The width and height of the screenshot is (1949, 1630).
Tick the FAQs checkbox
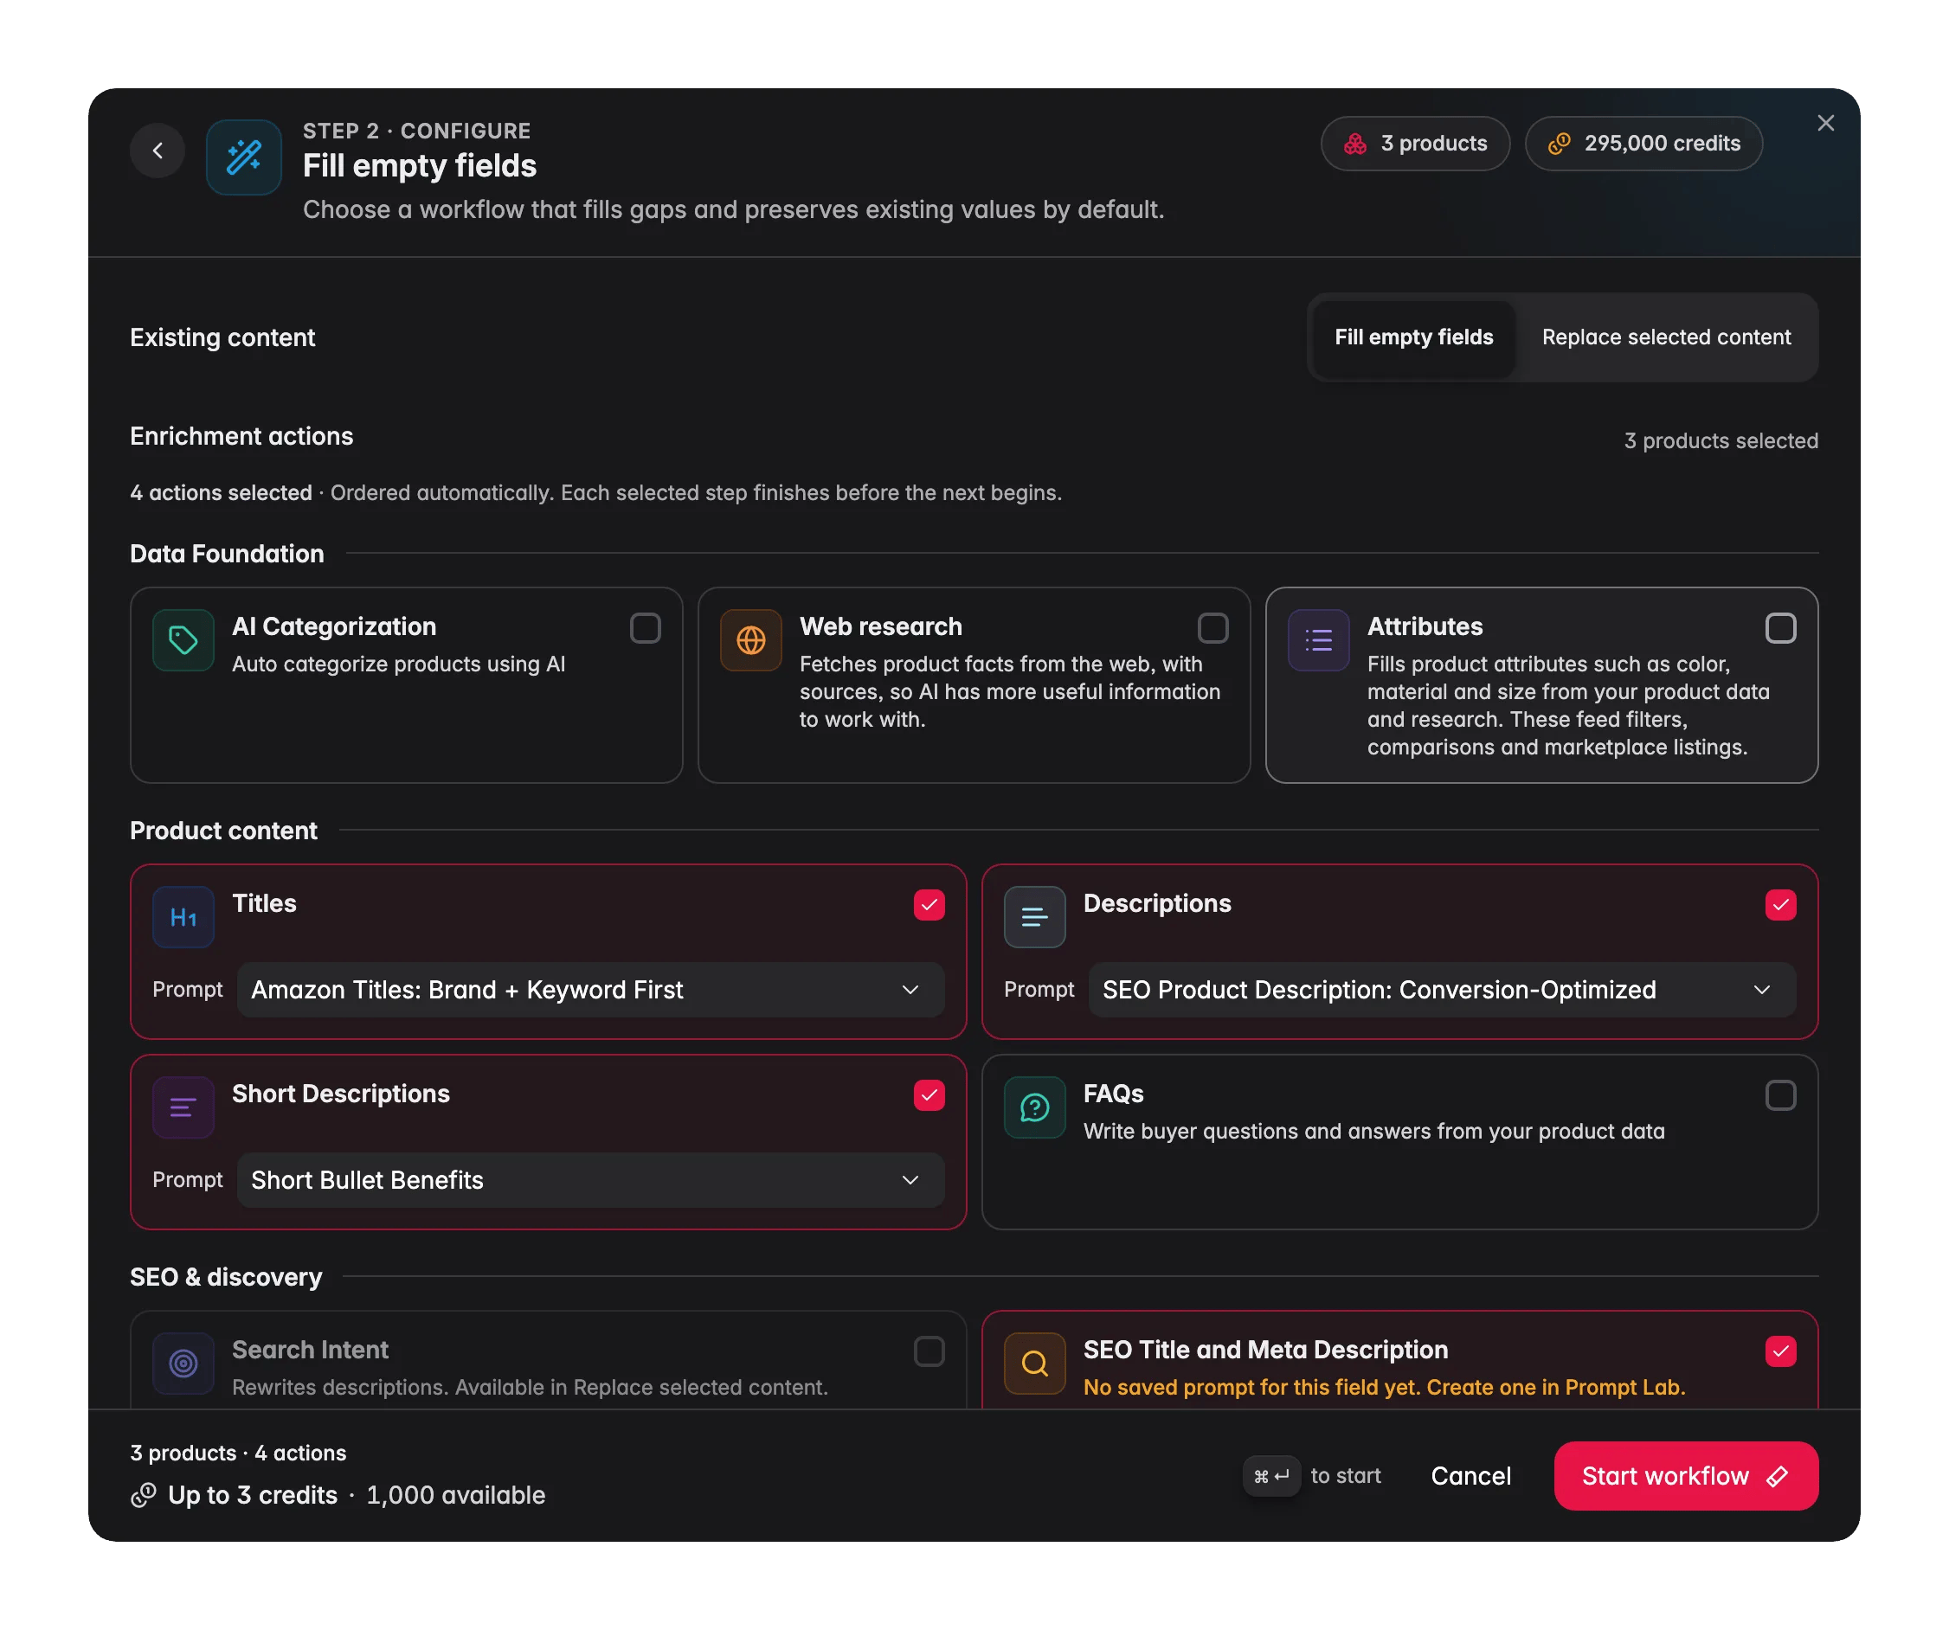[1780, 1095]
